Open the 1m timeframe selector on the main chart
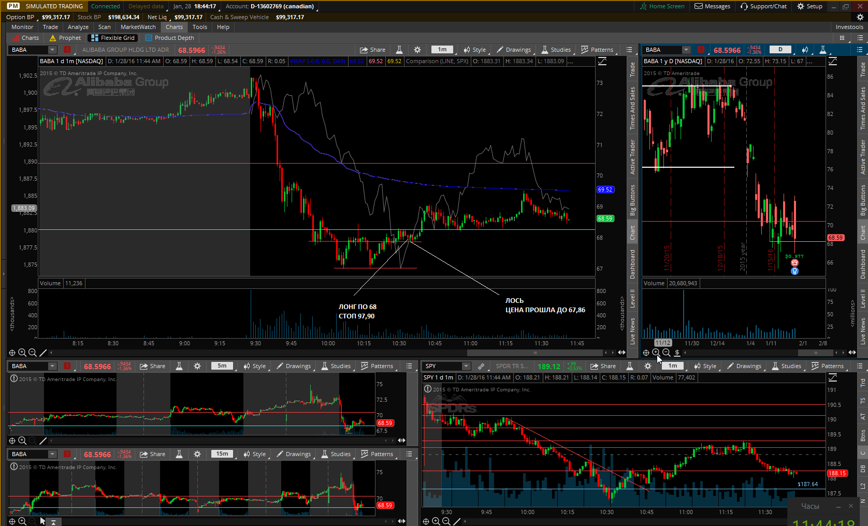 point(442,50)
